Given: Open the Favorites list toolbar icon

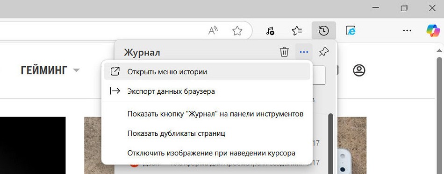Looking at the screenshot, I should coord(297,30).
